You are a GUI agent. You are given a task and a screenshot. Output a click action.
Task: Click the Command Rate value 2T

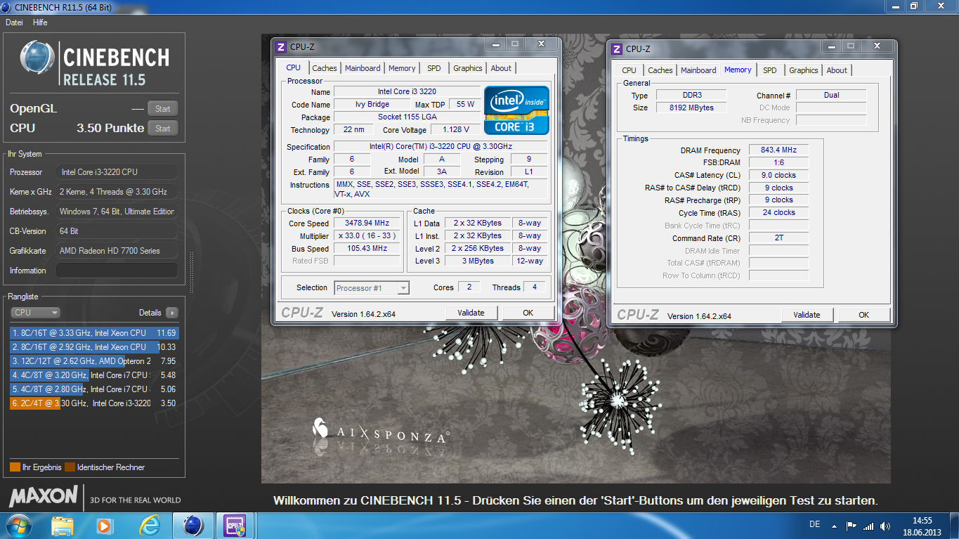(778, 238)
